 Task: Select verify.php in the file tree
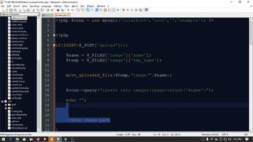[x=16, y=98]
